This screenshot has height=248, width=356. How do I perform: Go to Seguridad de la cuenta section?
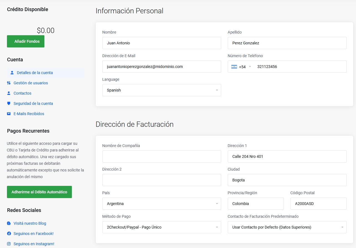[x=33, y=103]
